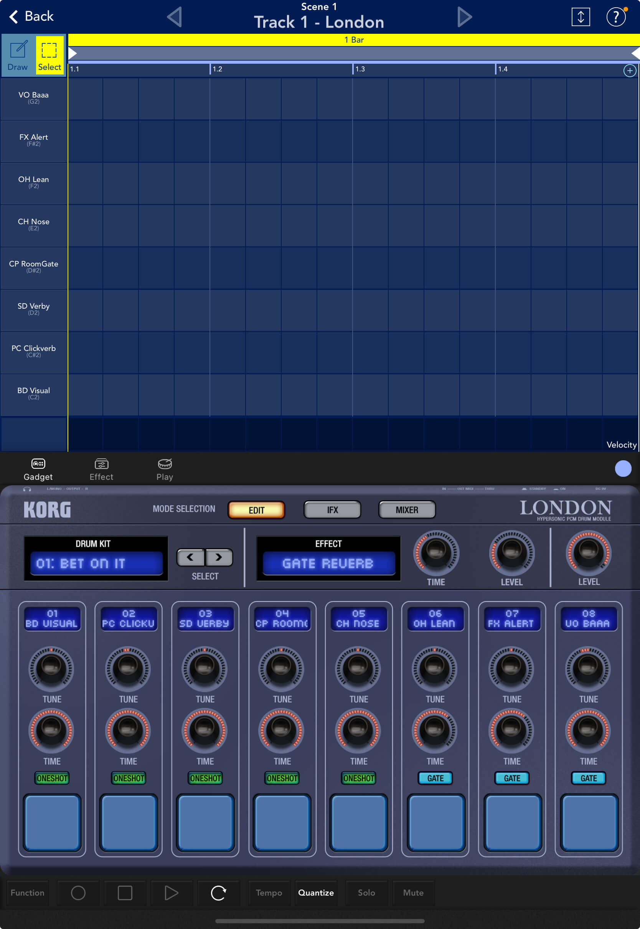Screen dimensions: 640x929
Task: Tap the round blue indicator button
Action: [x=623, y=468]
